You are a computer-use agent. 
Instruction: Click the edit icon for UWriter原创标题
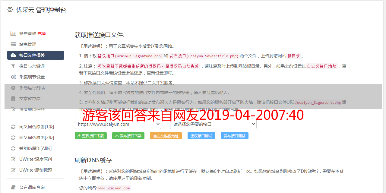click(x=13, y=170)
